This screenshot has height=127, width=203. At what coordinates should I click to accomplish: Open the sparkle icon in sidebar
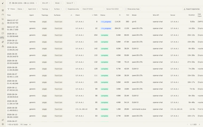pyautogui.click(x=3, y=42)
